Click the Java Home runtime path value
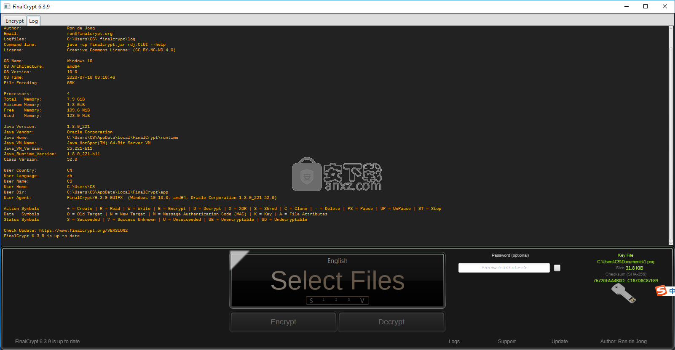 click(x=123, y=138)
